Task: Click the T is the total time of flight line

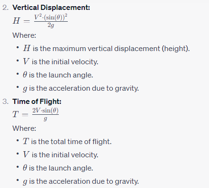Action: click(67, 141)
